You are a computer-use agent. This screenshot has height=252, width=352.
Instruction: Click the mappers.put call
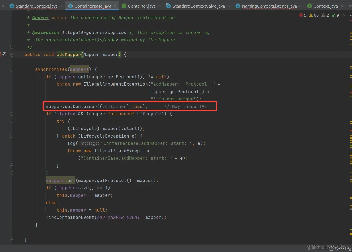click(60, 181)
